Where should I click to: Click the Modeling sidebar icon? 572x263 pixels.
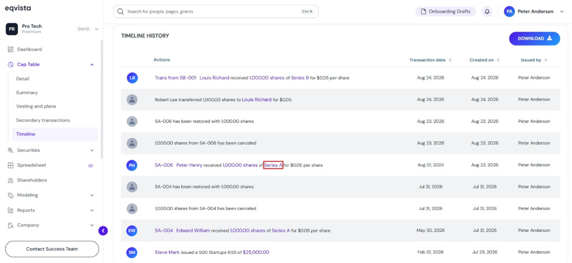[x=10, y=195]
